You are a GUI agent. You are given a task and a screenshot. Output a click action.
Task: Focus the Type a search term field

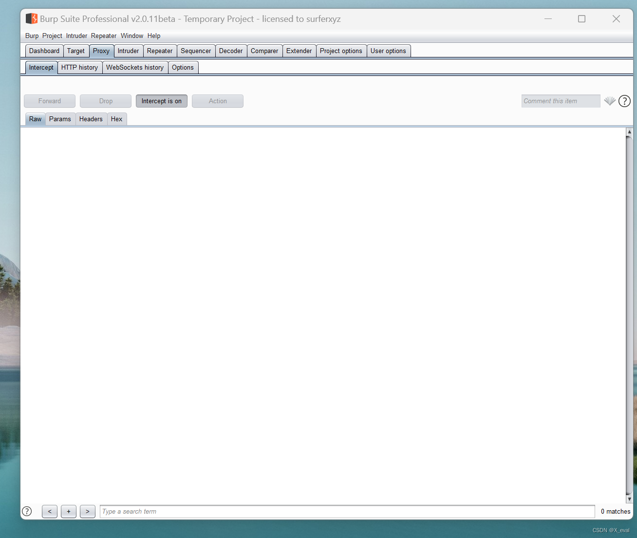click(x=347, y=511)
